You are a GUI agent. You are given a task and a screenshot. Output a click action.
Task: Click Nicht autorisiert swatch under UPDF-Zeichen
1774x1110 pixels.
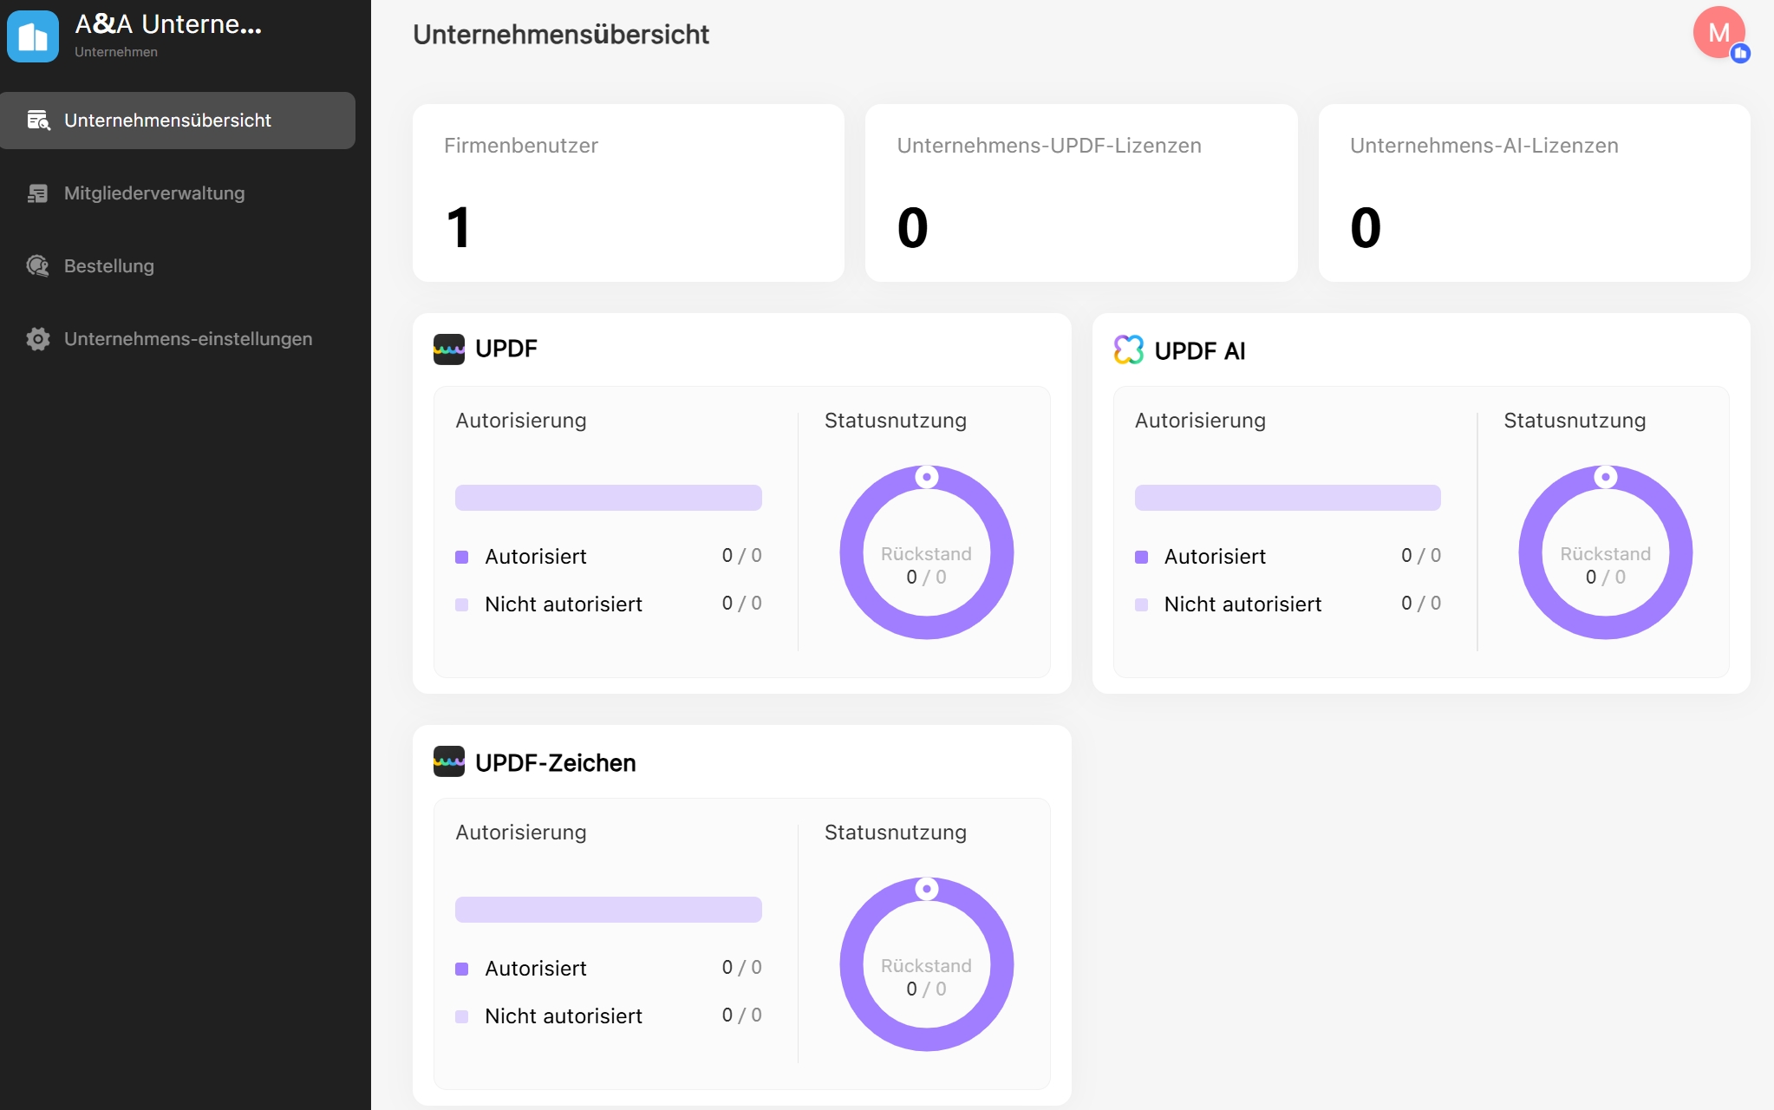(x=462, y=1016)
